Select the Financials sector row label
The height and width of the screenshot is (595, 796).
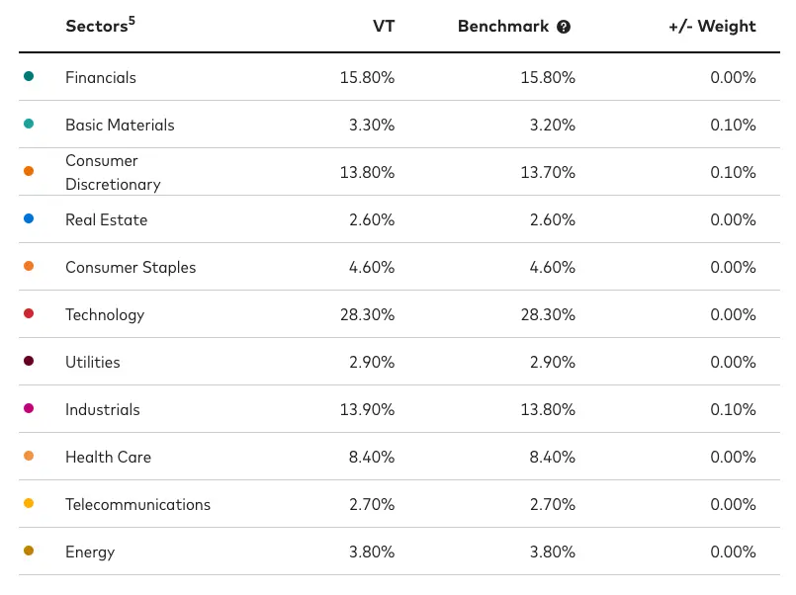point(101,77)
